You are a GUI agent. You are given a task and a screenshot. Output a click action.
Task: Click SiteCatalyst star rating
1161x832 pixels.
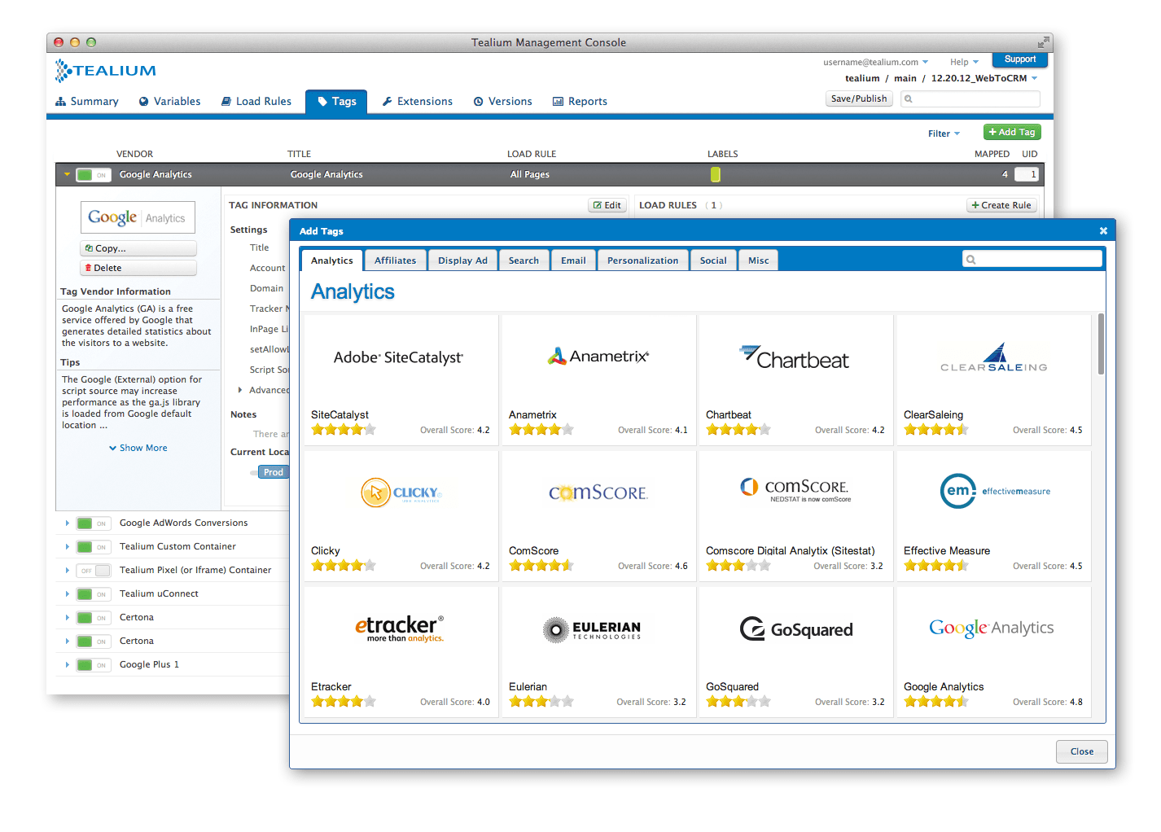pos(344,430)
